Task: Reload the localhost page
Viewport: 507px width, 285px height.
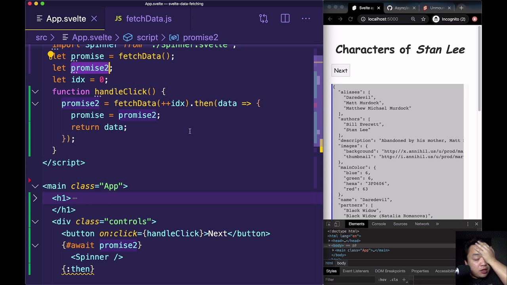Action: pyautogui.click(x=351, y=19)
